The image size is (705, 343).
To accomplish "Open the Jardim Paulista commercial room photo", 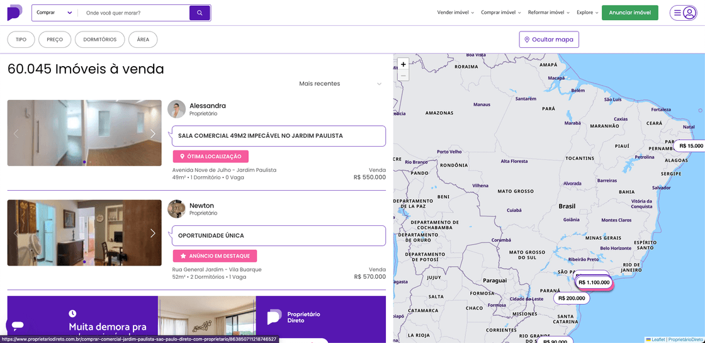I will [x=84, y=133].
